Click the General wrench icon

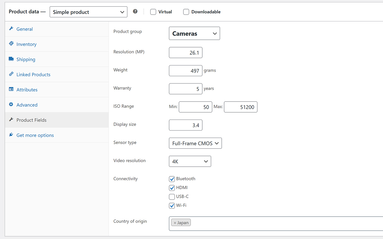[x=11, y=29]
